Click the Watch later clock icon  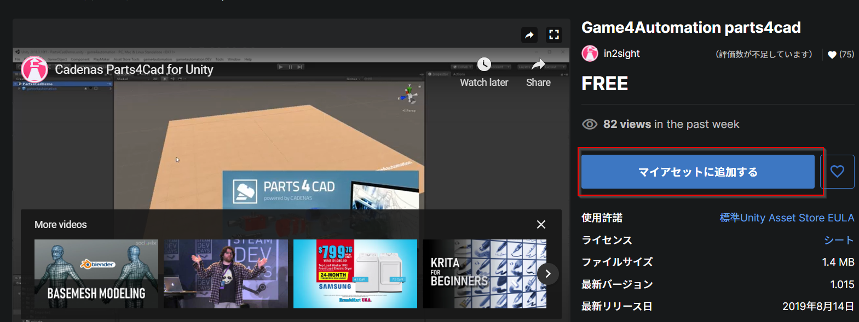[484, 65]
